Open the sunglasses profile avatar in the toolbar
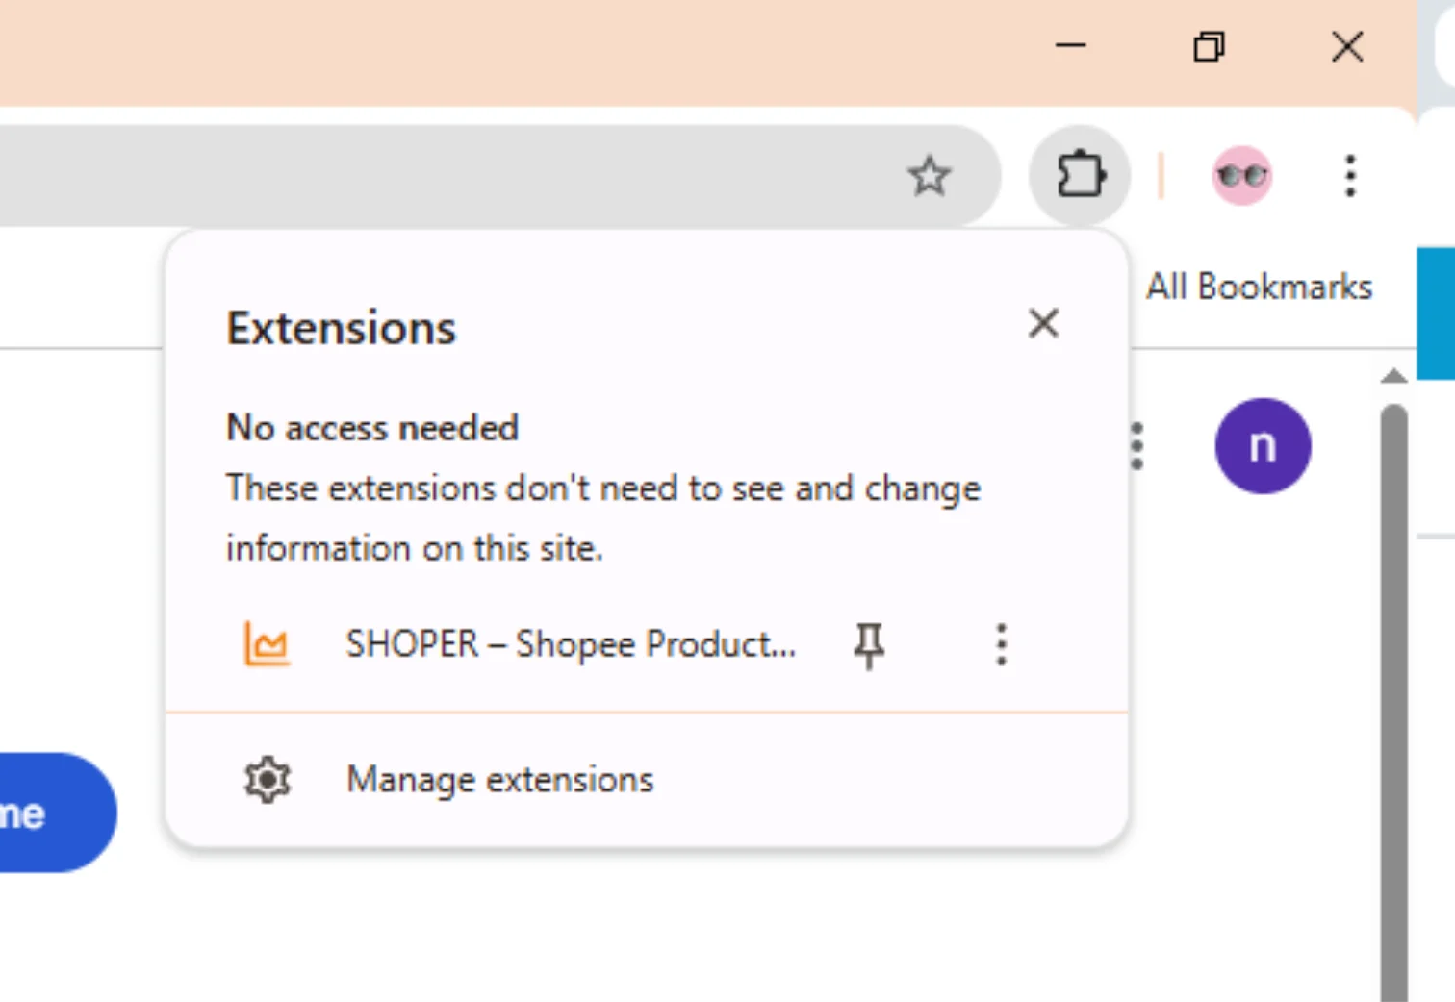The width and height of the screenshot is (1455, 1002). coord(1241,176)
